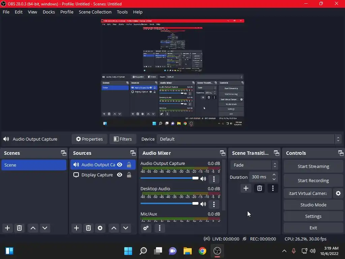Open the Tools menu
The width and height of the screenshot is (345, 259).
click(x=122, y=12)
